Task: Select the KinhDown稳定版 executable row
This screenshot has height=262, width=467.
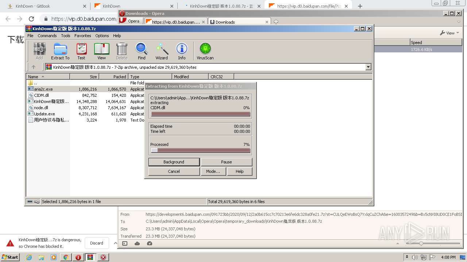Action: (x=86, y=102)
